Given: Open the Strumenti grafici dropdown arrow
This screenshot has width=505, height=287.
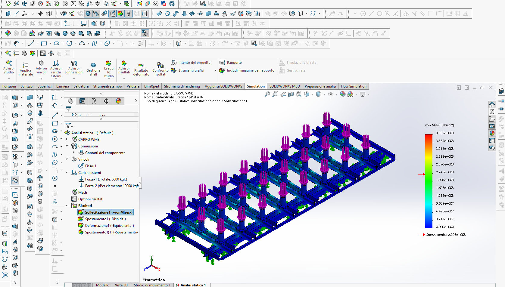Looking at the screenshot, I should pyautogui.click(x=215, y=70).
